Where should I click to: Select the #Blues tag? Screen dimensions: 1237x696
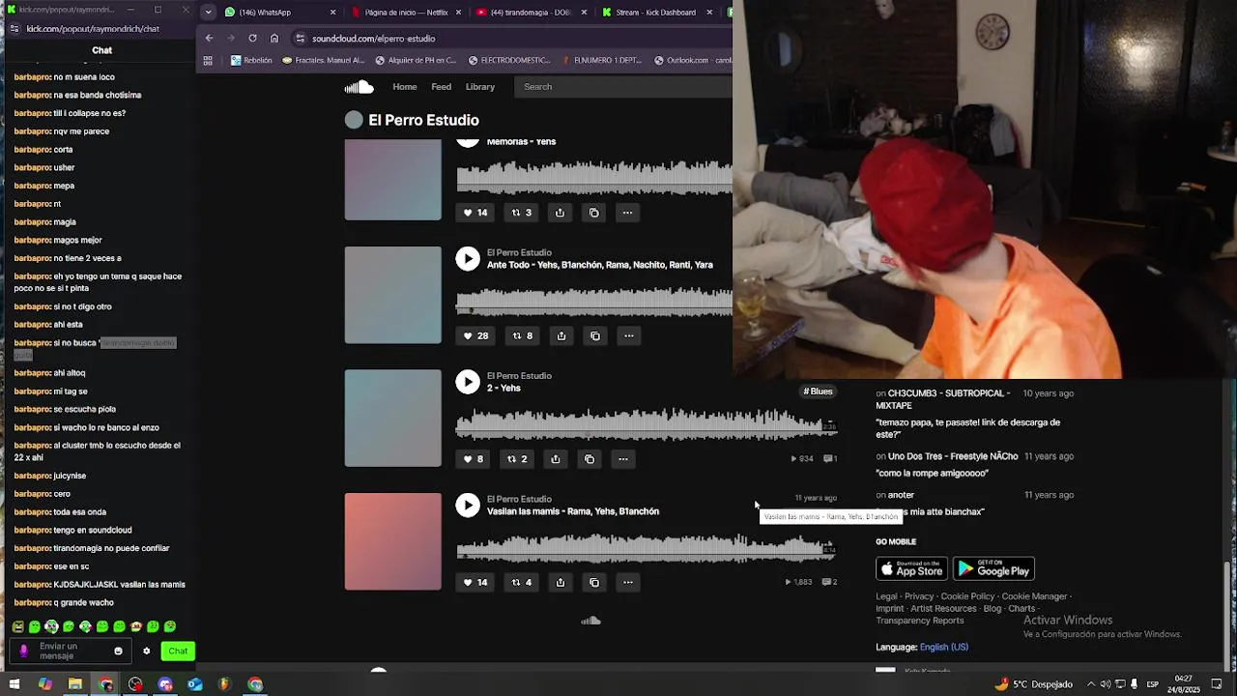coord(818,391)
